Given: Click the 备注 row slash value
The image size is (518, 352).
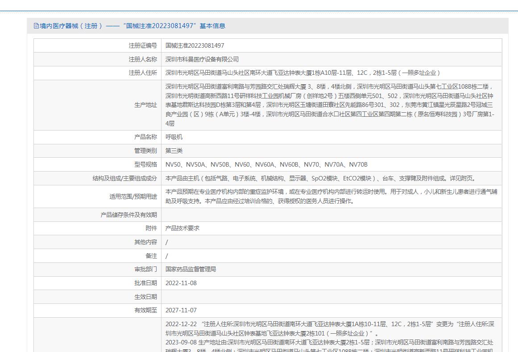Looking at the screenshot, I should coord(166,256).
